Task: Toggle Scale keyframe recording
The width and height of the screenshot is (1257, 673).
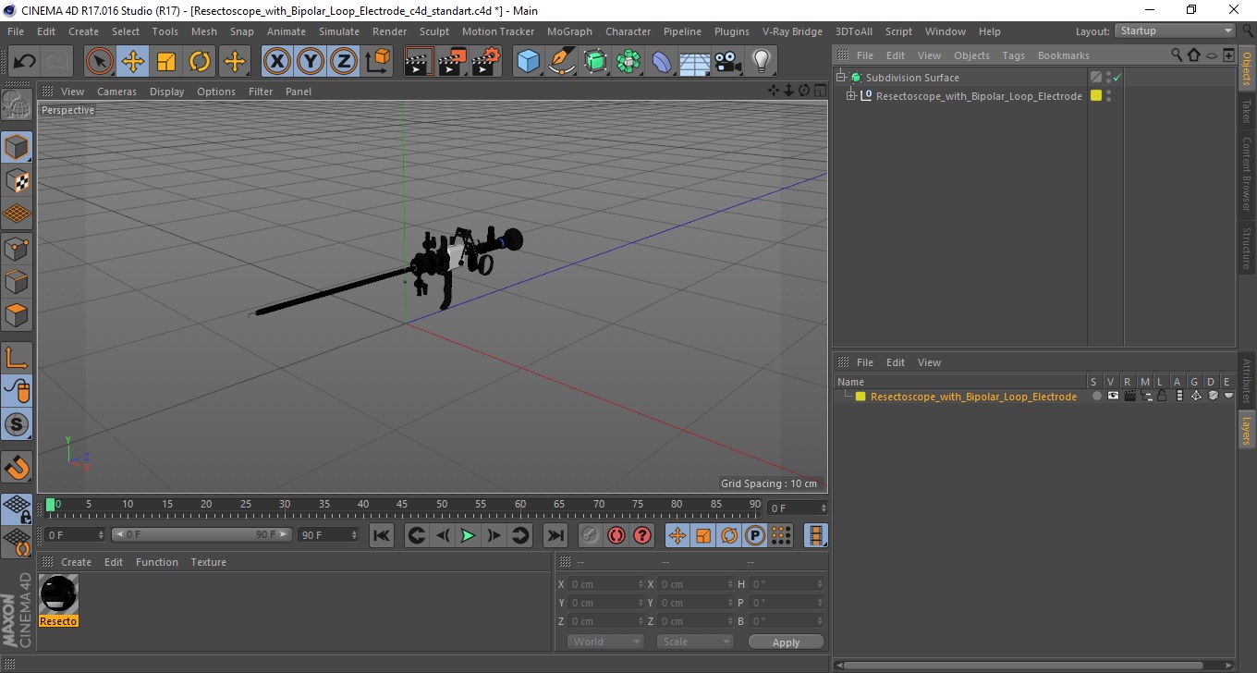Action: coord(703,535)
